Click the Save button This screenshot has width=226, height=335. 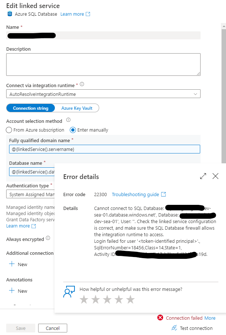(21, 328)
